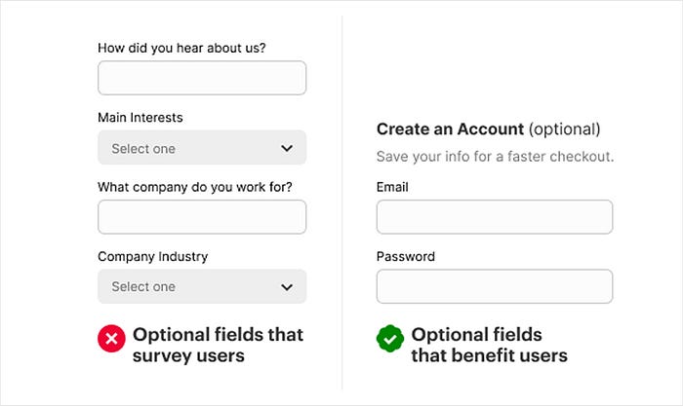Focus the 'How did you hear about us?' field
Screen dimensions: 683x406
click(201, 78)
